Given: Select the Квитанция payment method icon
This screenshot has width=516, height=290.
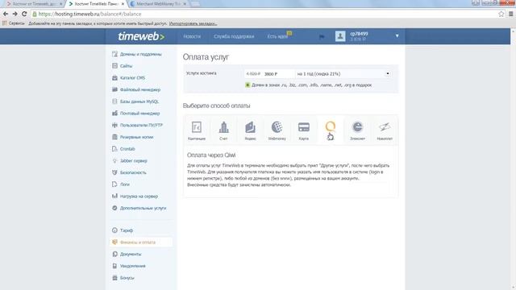Looking at the screenshot, I should [x=197, y=130].
